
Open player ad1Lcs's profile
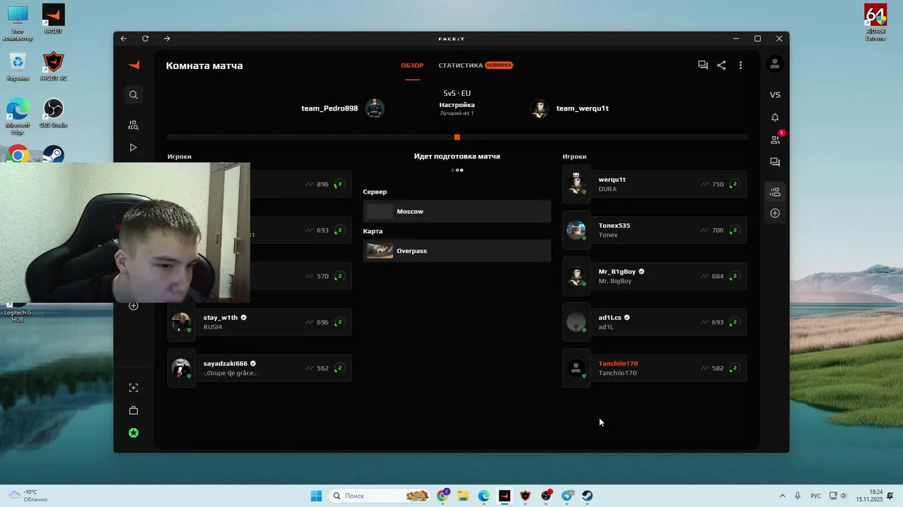click(x=610, y=318)
